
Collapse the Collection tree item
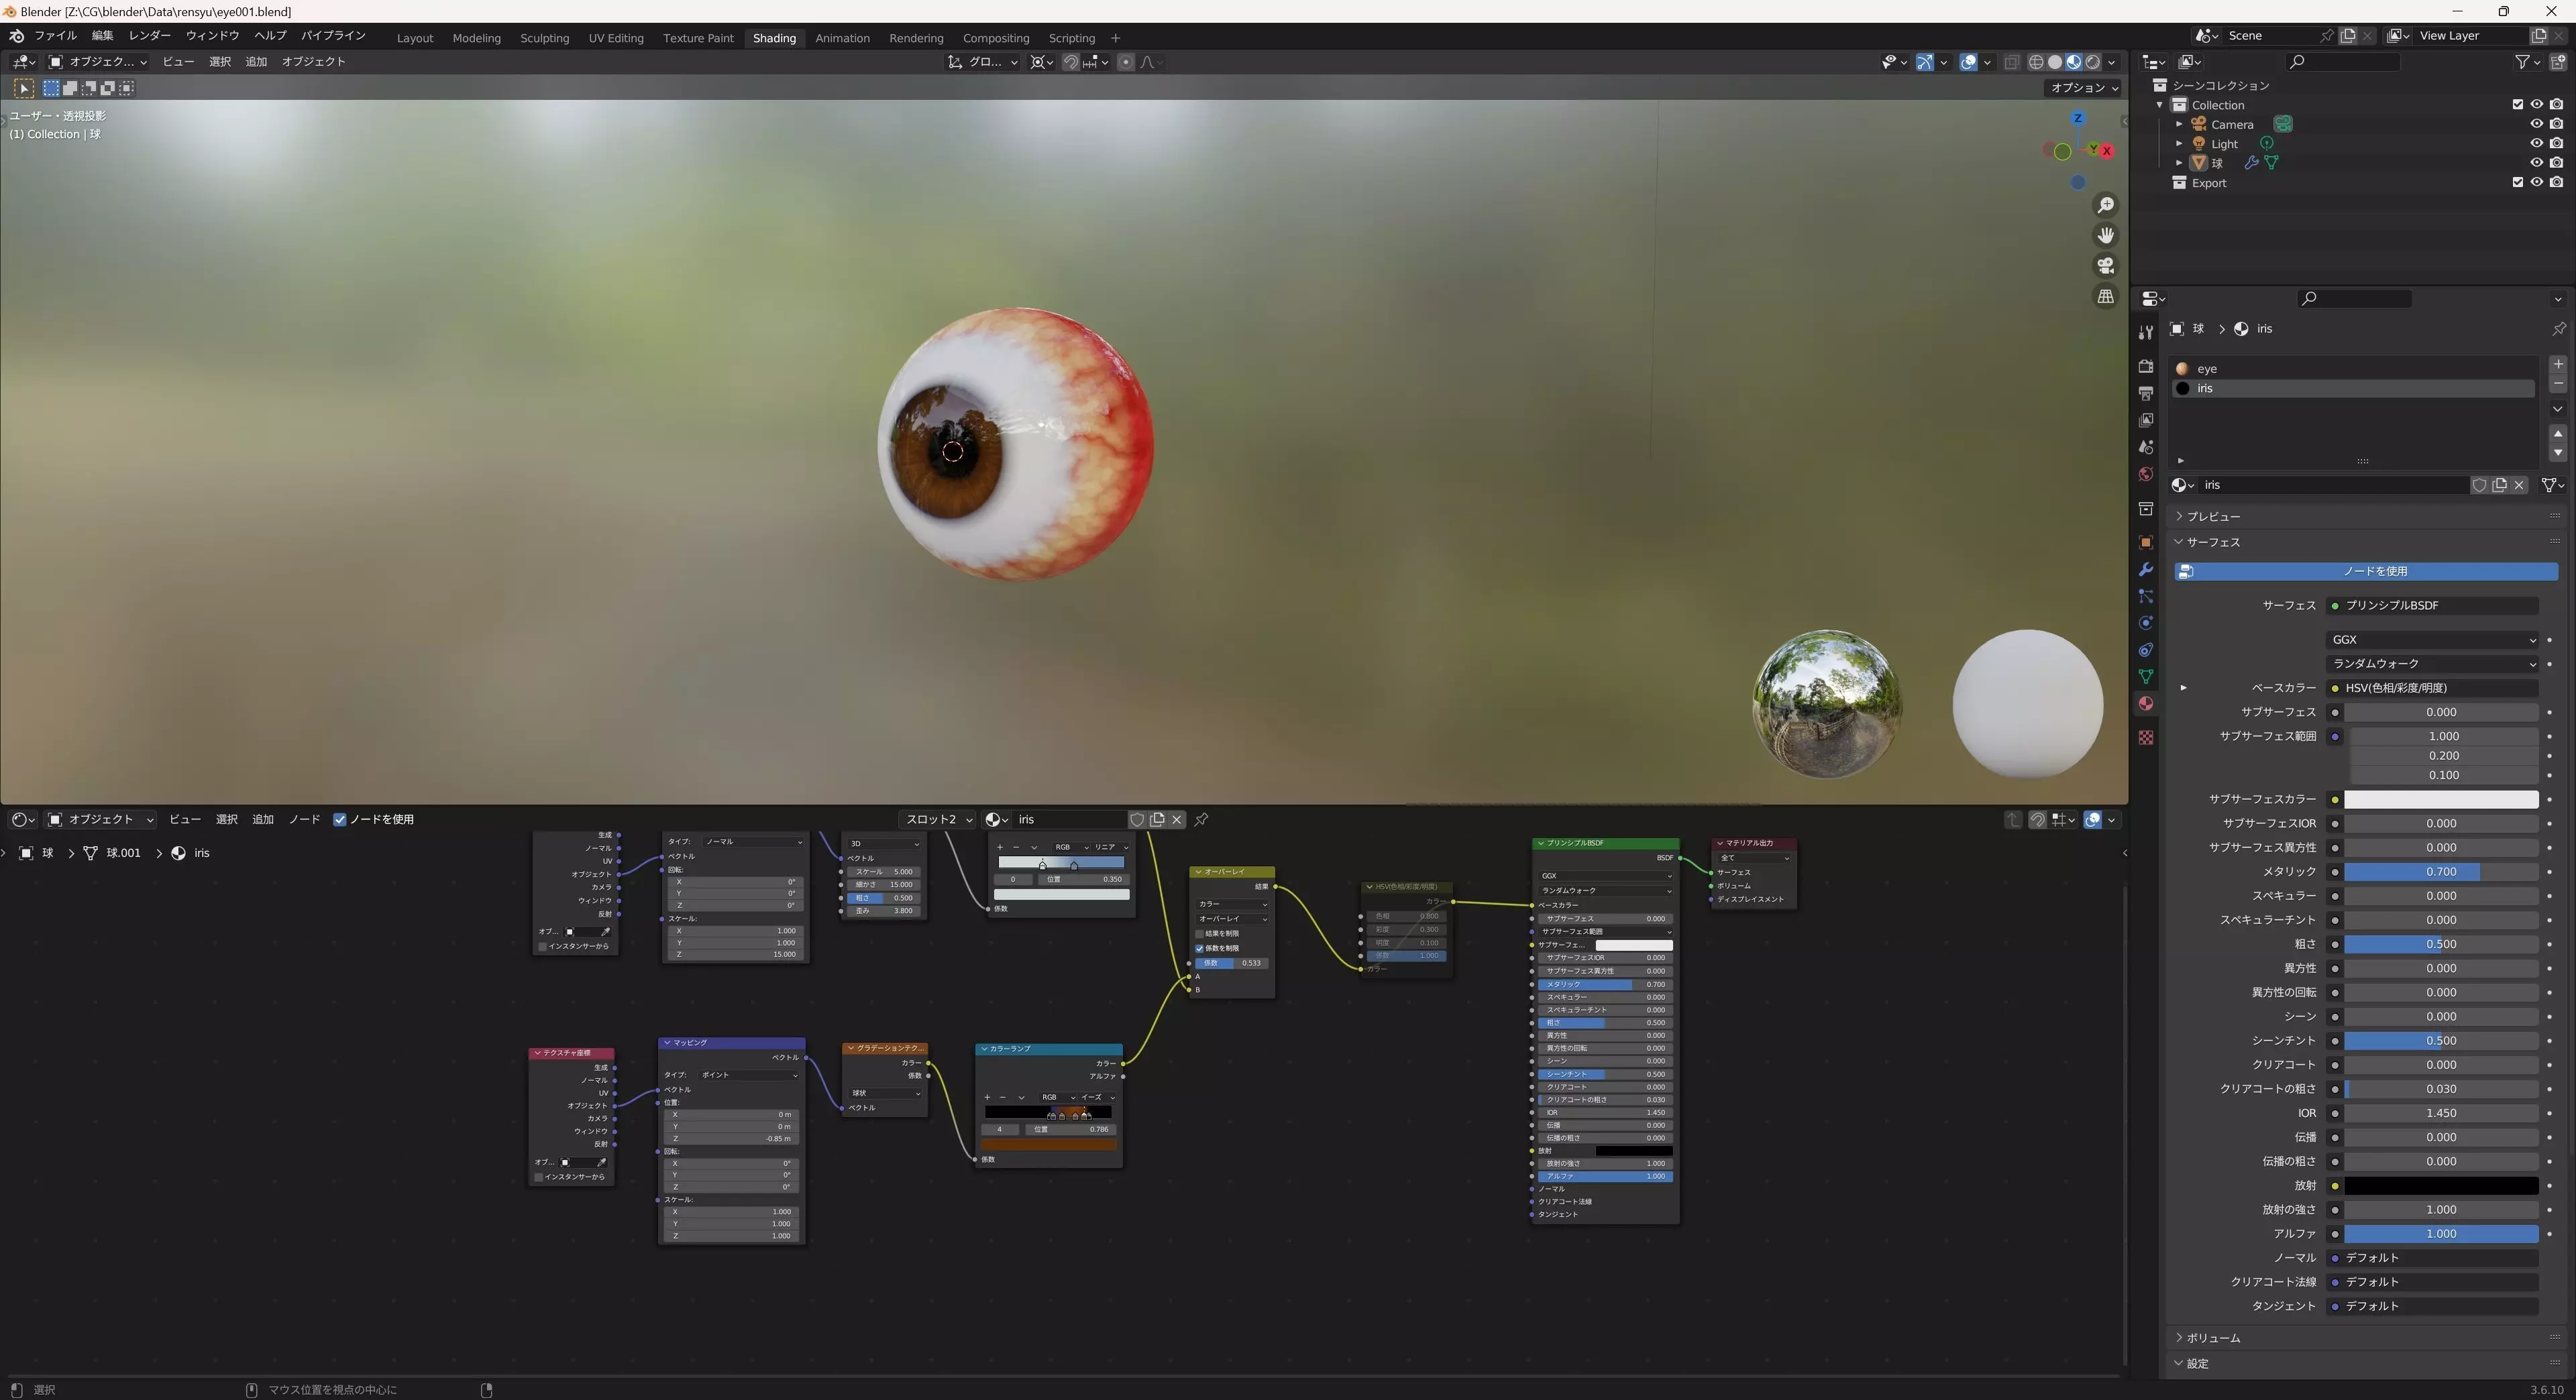tap(2160, 105)
